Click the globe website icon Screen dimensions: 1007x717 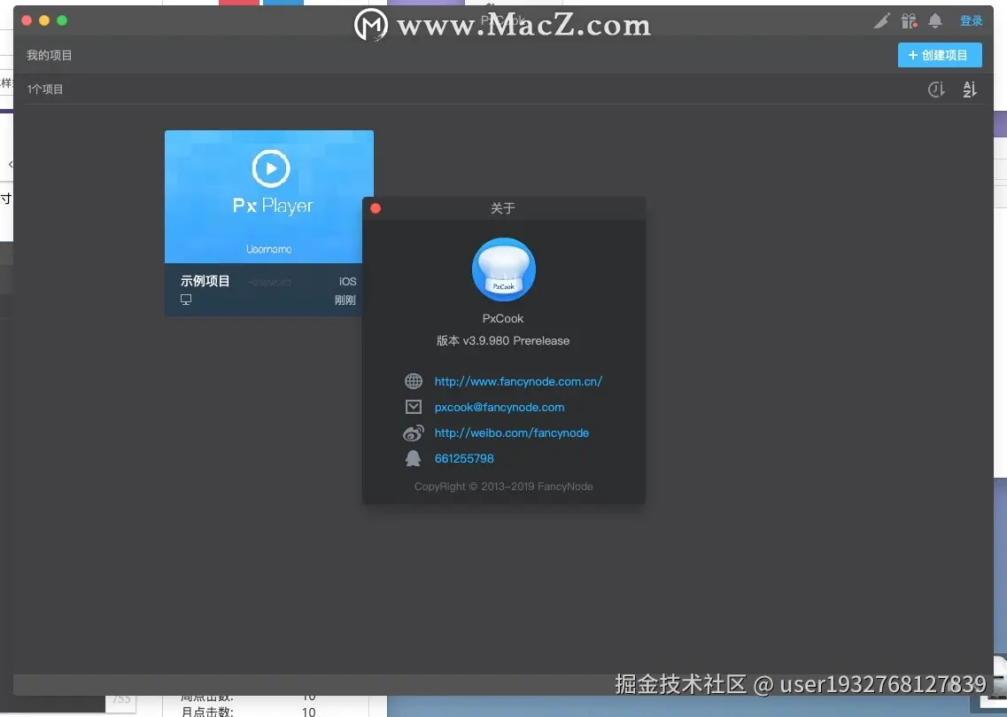414,381
